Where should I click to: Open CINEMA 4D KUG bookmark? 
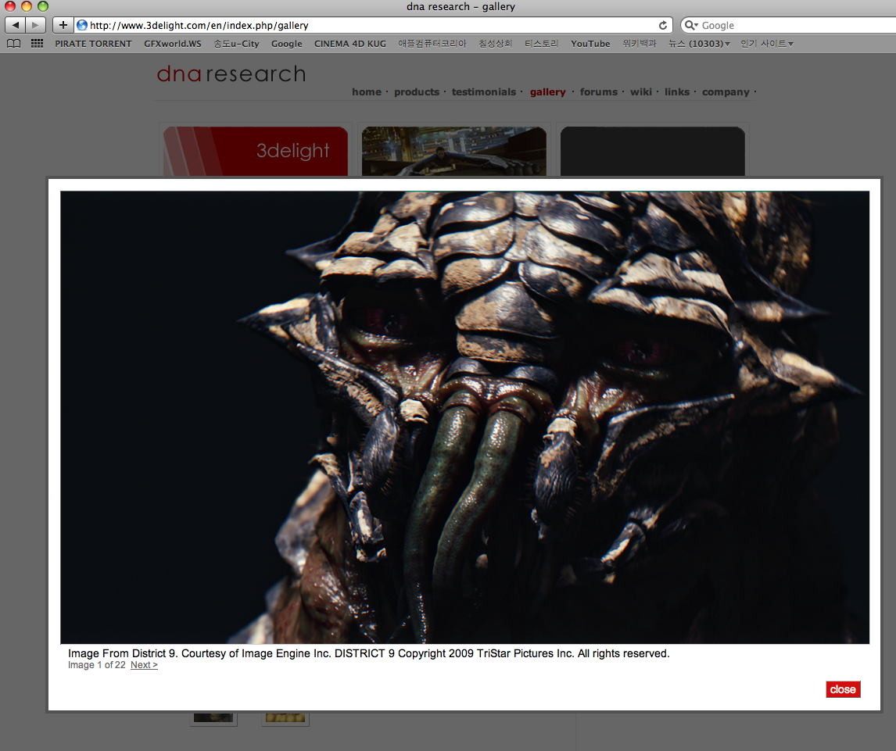click(x=349, y=44)
